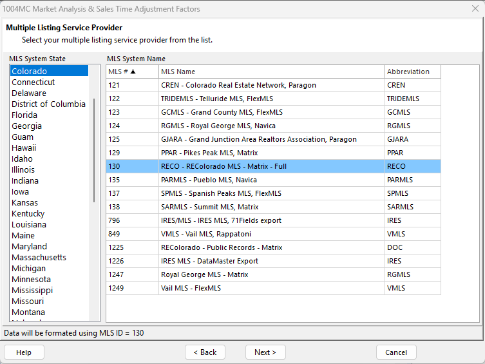Image resolution: width=485 pixels, height=364 pixels.
Task: Click the PPAR abbreviation cell
Action: point(413,153)
